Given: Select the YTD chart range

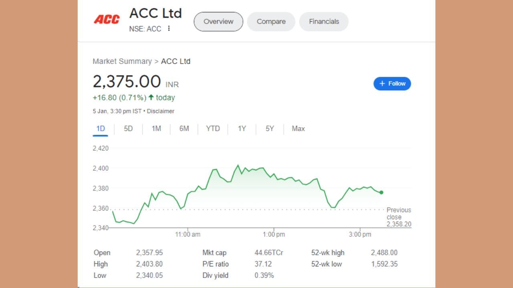Looking at the screenshot, I should pyautogui.click(x=213, y=129).
